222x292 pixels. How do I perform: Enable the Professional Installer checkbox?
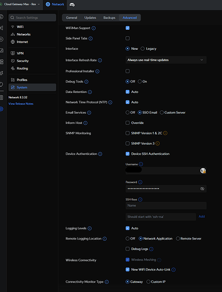[x=128, y=71]
